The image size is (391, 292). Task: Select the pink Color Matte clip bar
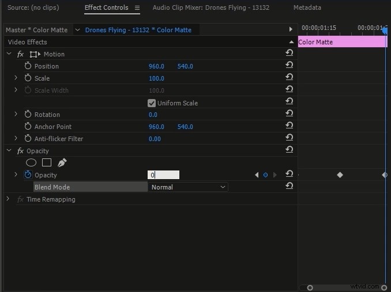[343, 42]
